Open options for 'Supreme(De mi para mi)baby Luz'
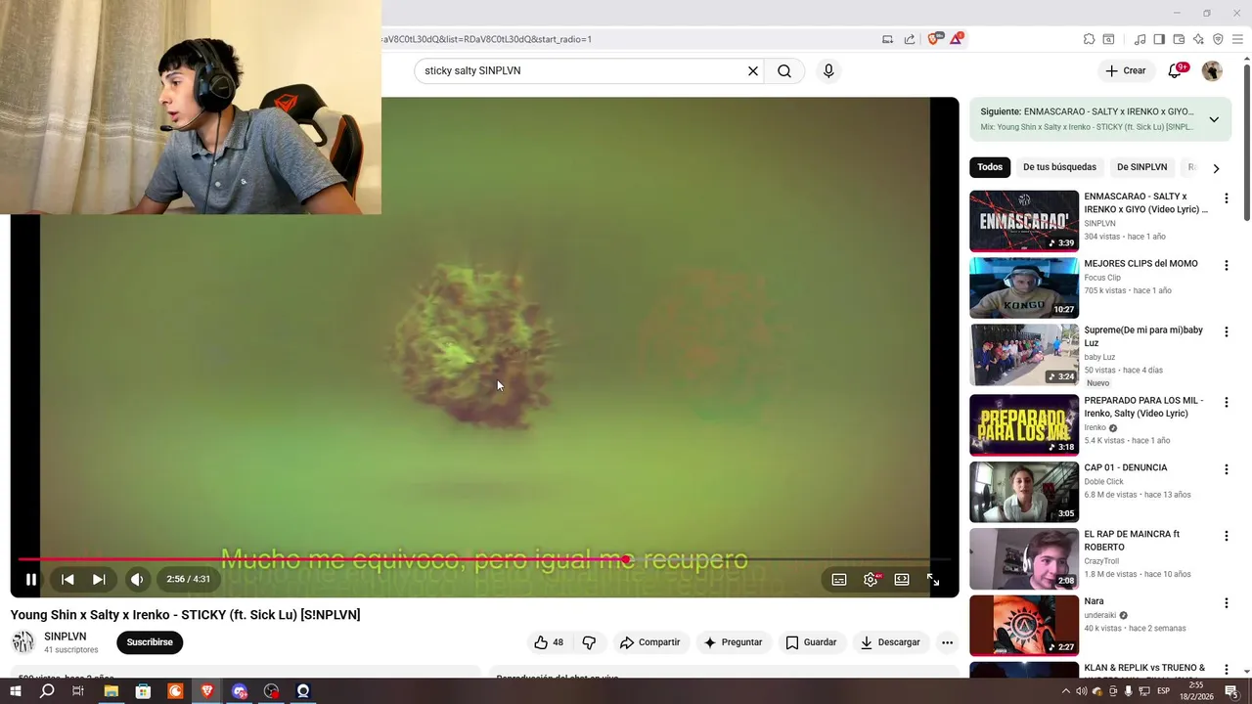This screenshot has height=704, width=1252. tap(1226, 332)
